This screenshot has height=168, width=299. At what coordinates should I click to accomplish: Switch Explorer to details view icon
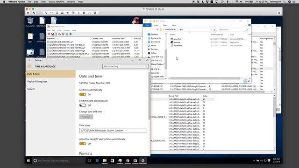point(245,81)
